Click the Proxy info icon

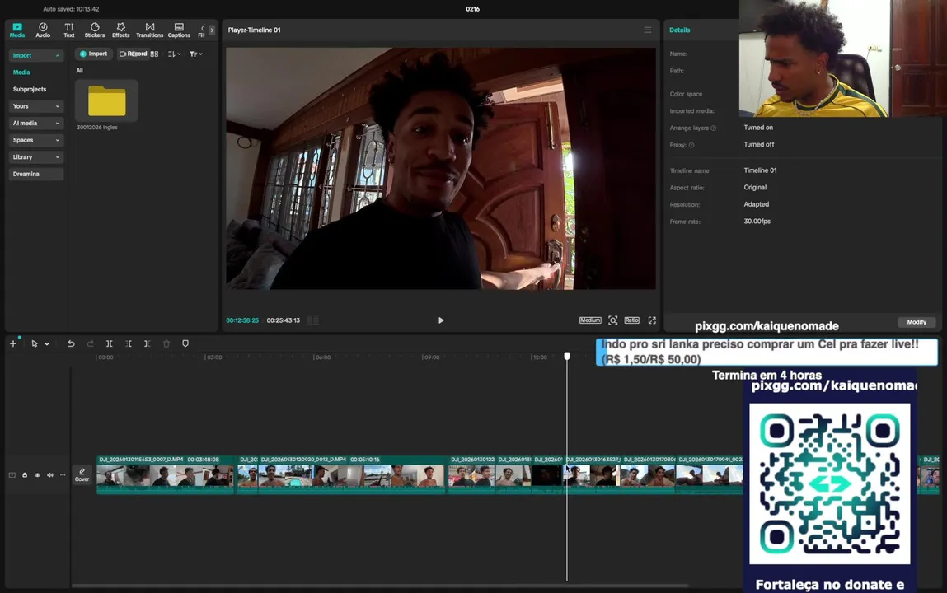tap(691, 145)
